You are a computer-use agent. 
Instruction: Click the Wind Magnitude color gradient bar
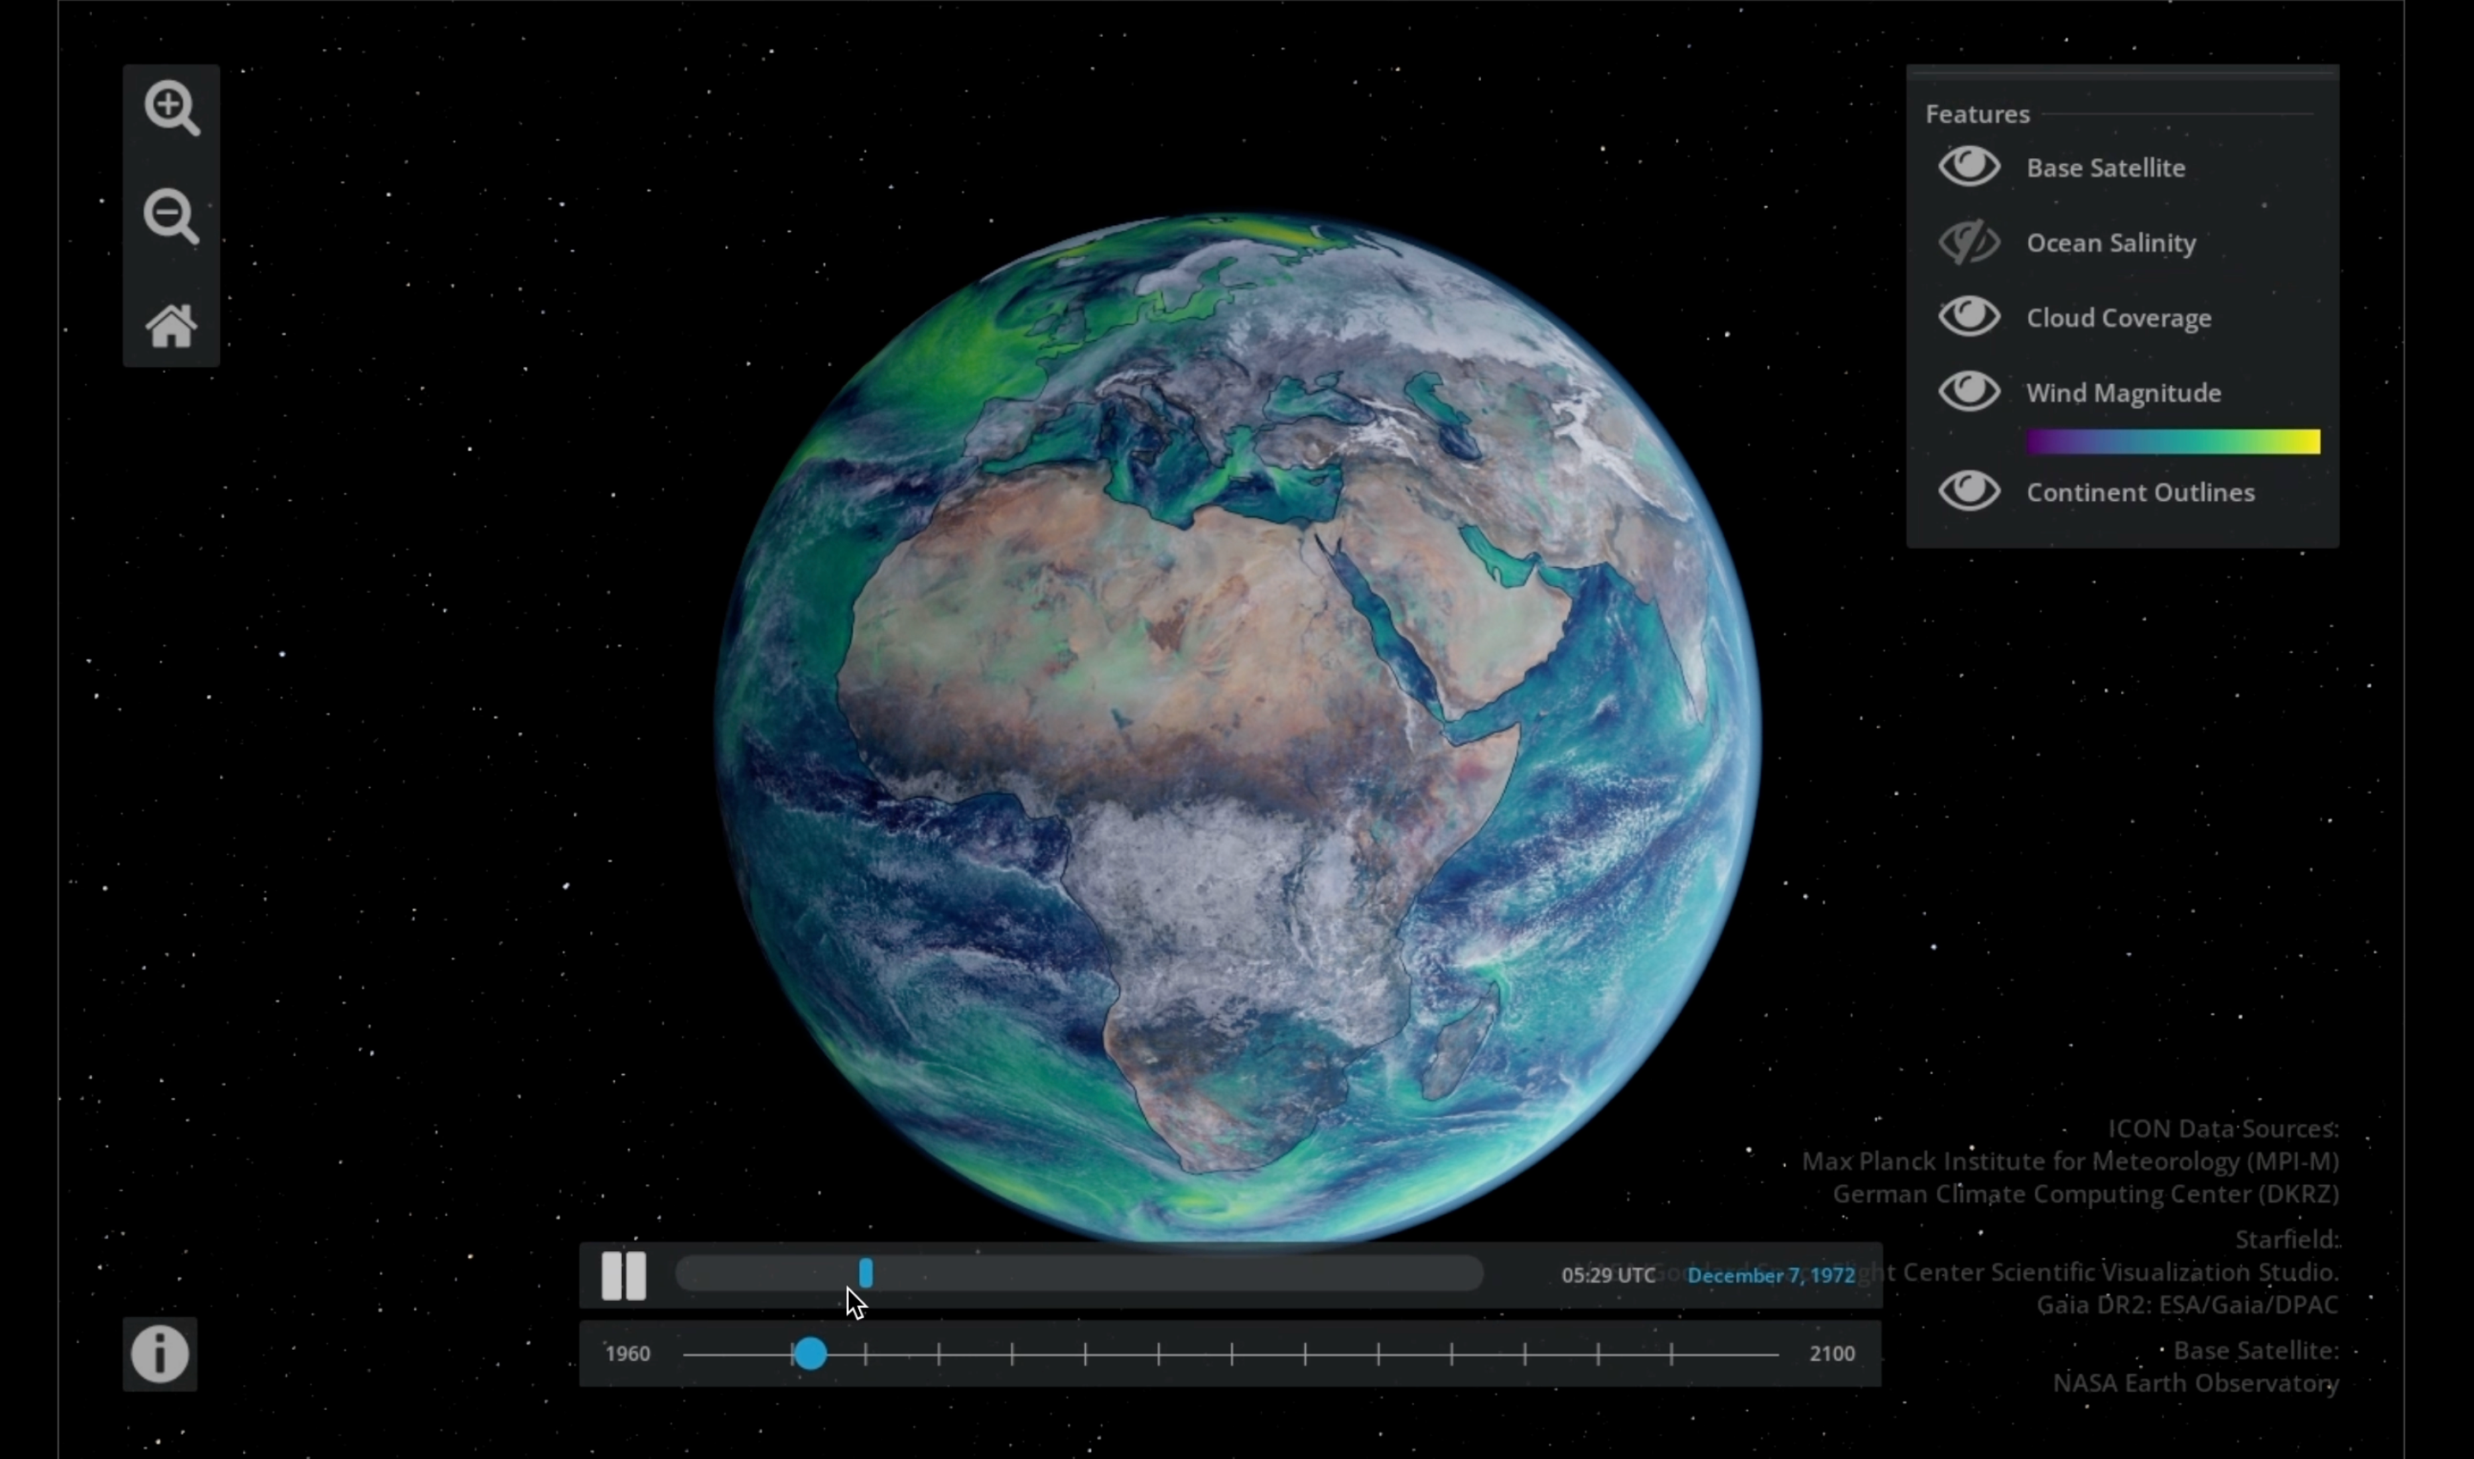2173,442
